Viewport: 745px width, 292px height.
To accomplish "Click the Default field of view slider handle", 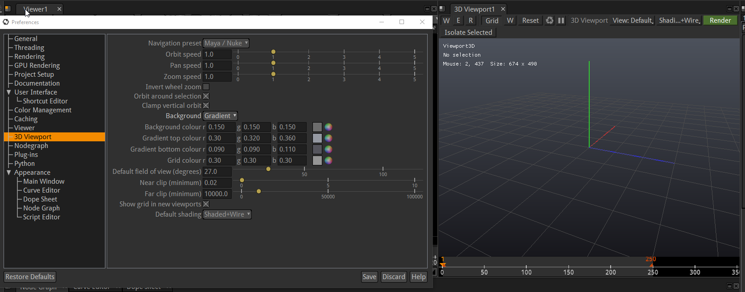I will click(x=268, y=169).
